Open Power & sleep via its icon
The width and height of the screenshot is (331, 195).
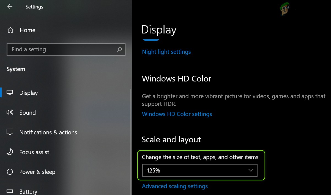[10, 172]
